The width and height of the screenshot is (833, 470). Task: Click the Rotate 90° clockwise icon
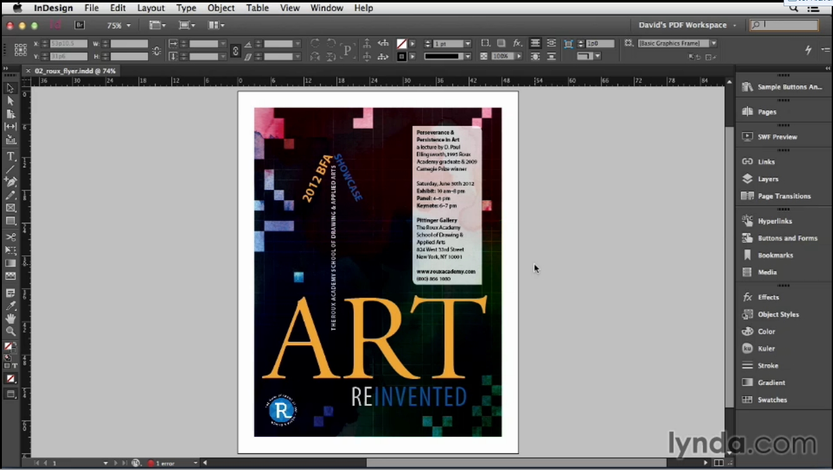click(x=316, y=43)
